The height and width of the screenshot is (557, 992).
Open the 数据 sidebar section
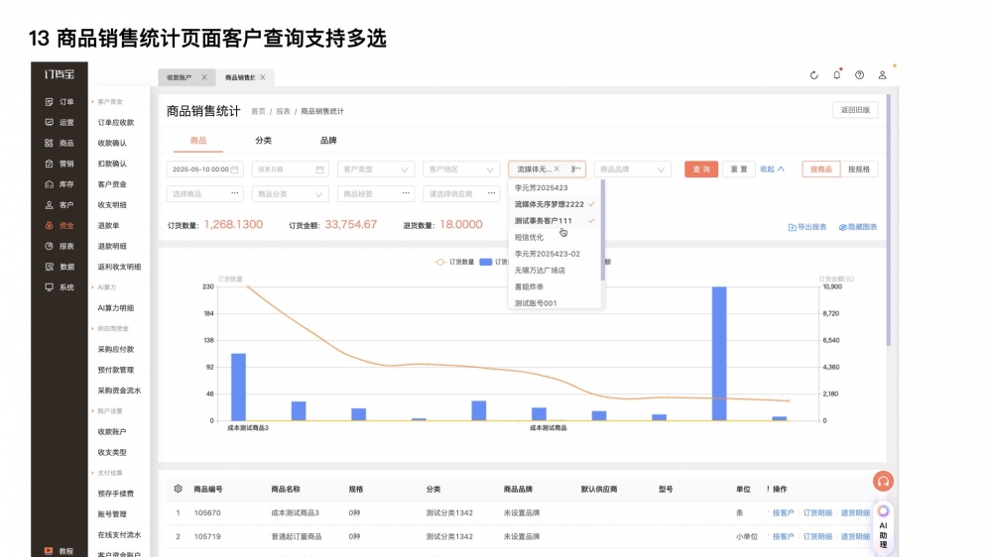pyautogui.click(x=60, y=267)
